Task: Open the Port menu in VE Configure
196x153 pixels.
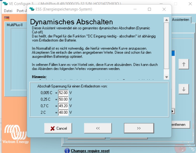Action: (22, 11)
